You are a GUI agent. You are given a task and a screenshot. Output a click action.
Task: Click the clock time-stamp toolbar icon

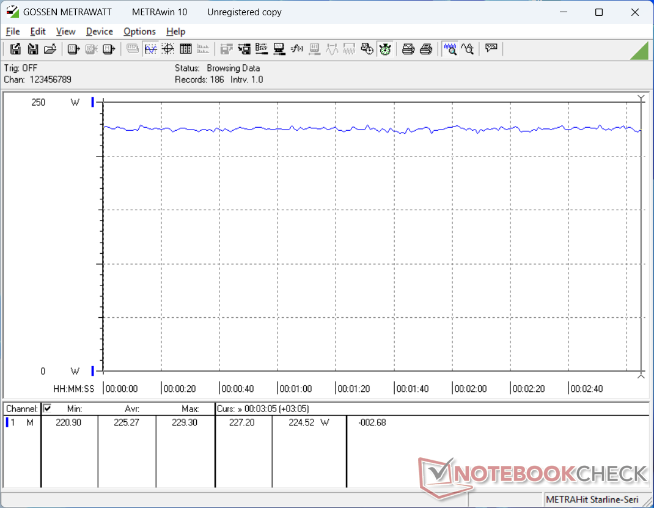[x=367, y=49]
